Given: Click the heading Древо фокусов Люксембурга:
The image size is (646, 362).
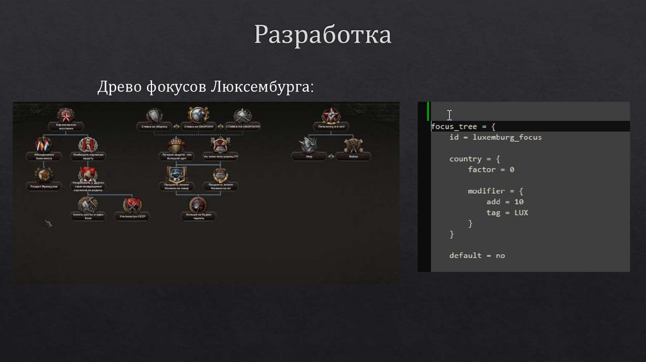Looking at the screenshot, I should coord(206,87).
